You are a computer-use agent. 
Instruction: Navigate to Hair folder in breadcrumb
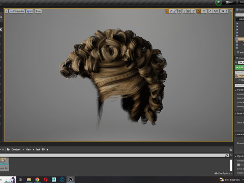28,149
